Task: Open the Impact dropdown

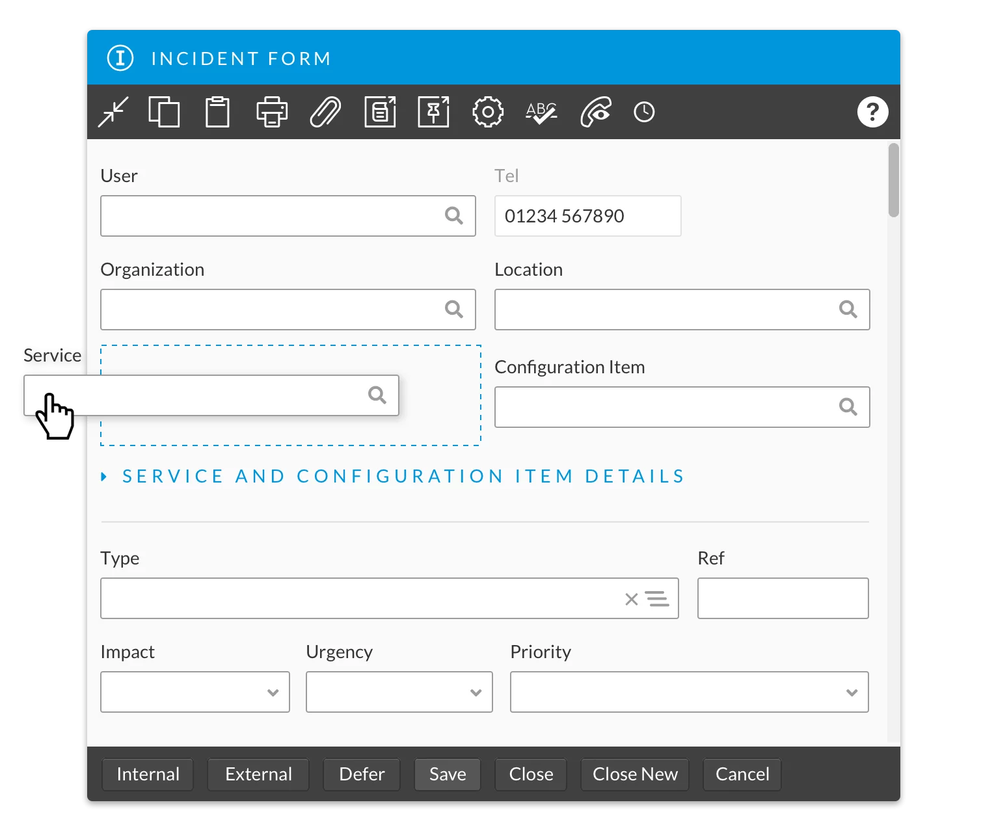Action: pos(273,692)
